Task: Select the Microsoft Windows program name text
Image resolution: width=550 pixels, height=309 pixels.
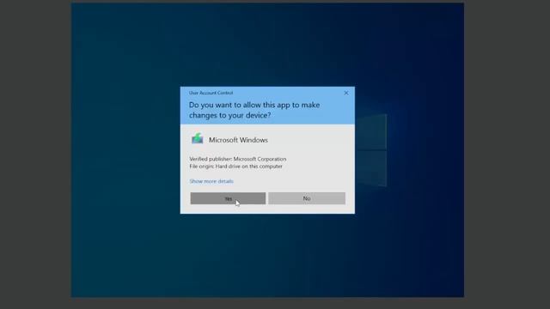Action: pyautogui.click(x=238, y=140)
